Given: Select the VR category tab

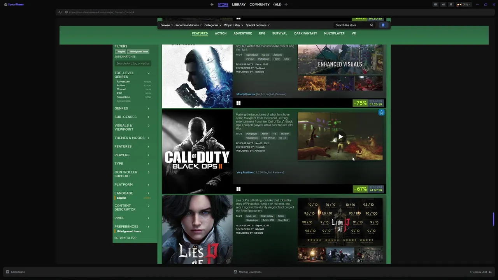Looking at the screenshot, I should pos(354,33).
